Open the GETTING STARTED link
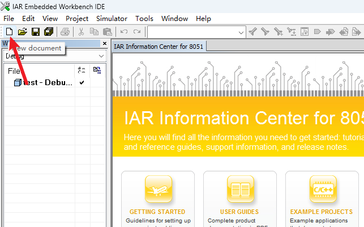Viewport: 364px width, 227px height. [x=157, y=212]
